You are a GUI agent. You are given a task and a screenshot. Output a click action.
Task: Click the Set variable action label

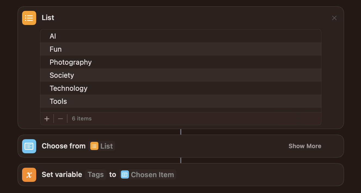pos(62,175)
